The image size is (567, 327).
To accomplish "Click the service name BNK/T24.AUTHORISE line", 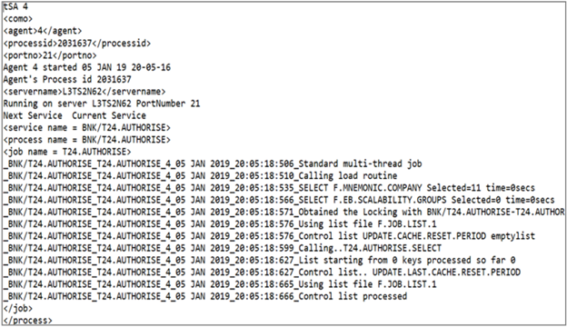I will pyautogui.click(x=87, y=127).
